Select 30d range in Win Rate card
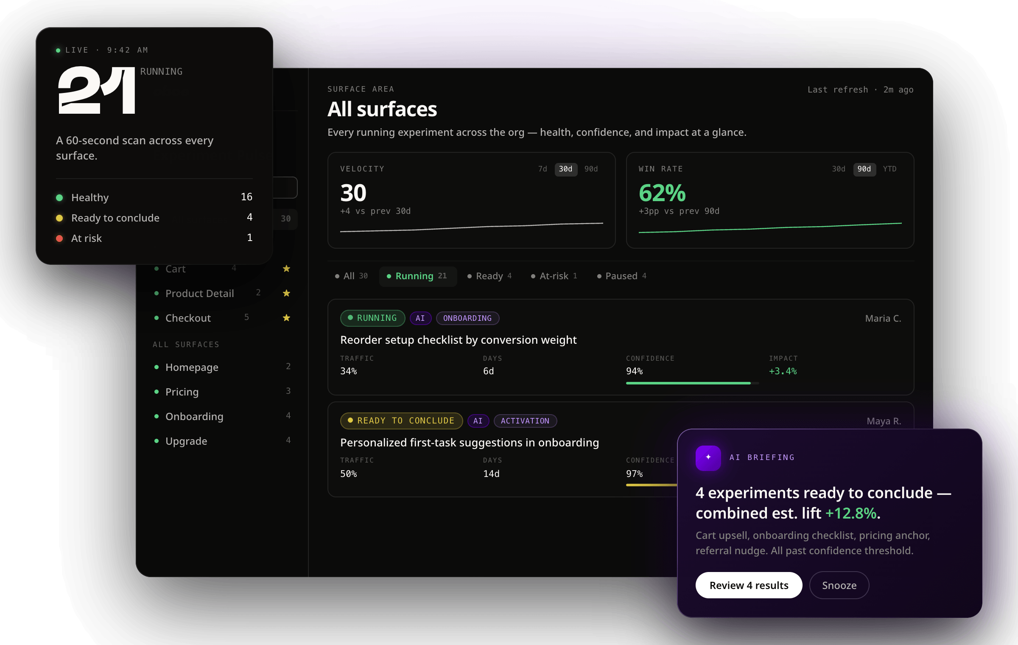This screenshot has height=645, width=1018. coord(839,169)
